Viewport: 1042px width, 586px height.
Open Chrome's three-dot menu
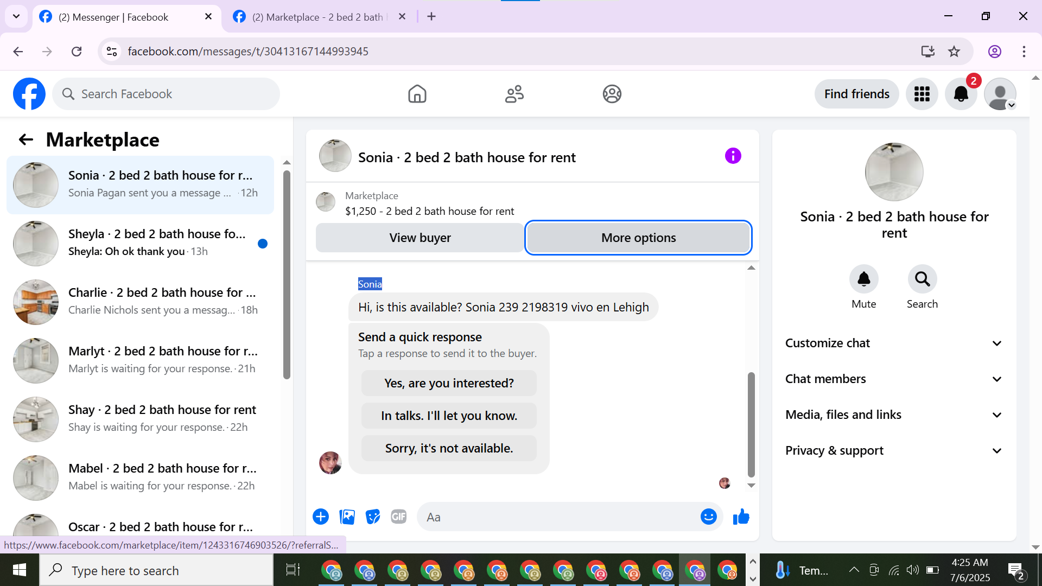click(1024, 52)
